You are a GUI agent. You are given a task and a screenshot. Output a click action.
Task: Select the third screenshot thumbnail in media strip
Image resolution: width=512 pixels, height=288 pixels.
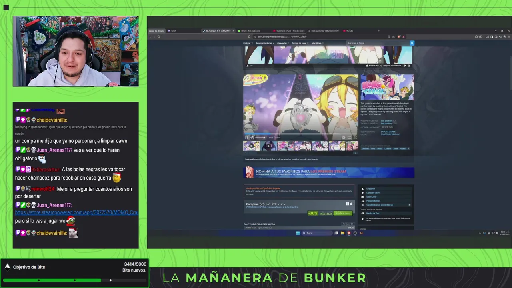(286, 146)
